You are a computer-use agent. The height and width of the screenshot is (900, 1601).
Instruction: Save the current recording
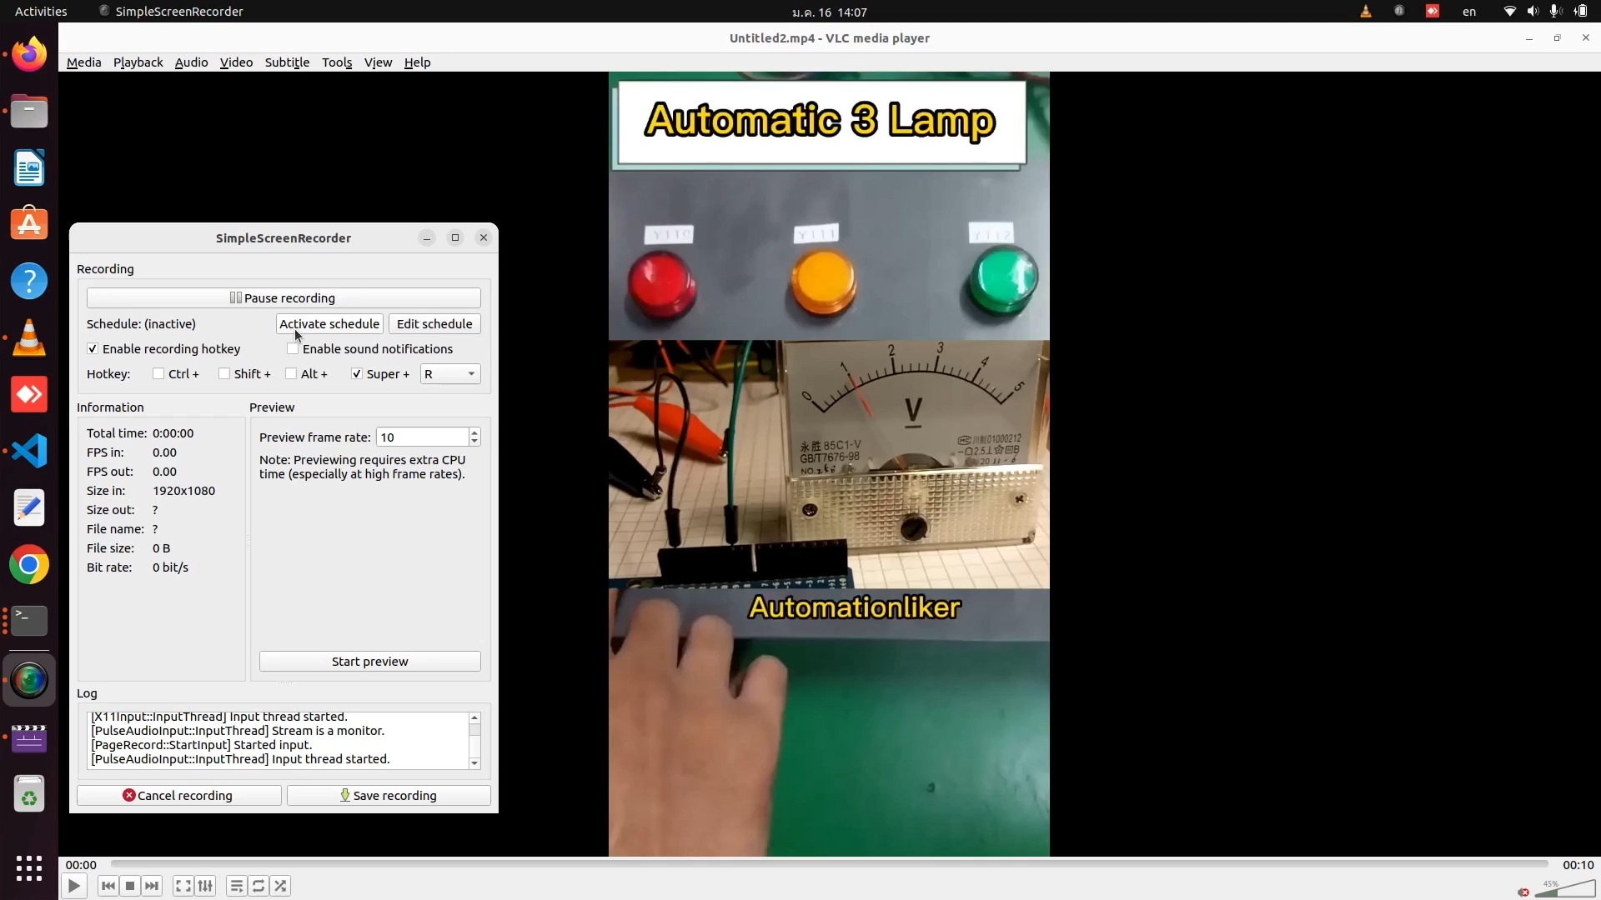(x=389, y=795)
